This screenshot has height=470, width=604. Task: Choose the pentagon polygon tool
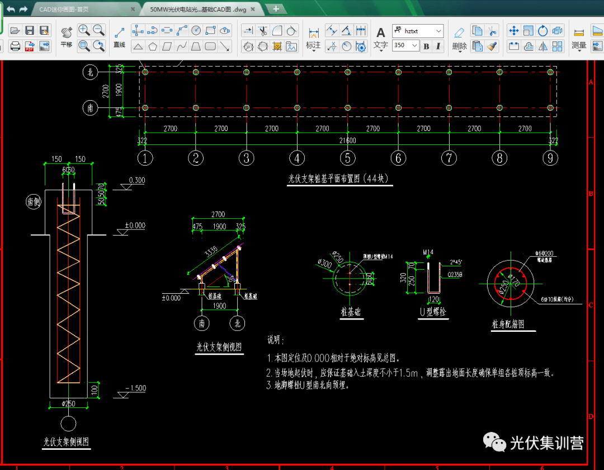(152, 46)
